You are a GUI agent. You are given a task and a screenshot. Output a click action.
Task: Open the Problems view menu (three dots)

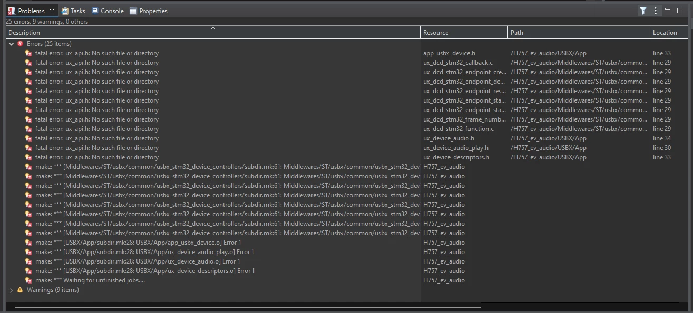[x=656, y=11]
